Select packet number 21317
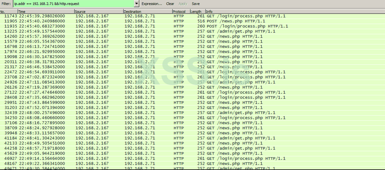 pyautogui.click(x=193, y=67)
